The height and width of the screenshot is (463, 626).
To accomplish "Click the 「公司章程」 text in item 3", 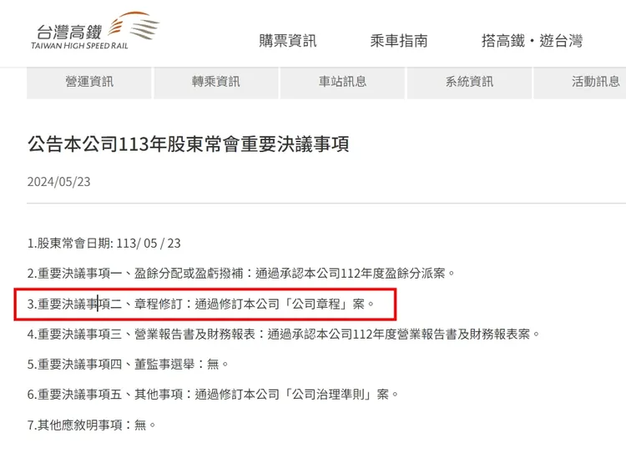I will (x=316, y=304).
